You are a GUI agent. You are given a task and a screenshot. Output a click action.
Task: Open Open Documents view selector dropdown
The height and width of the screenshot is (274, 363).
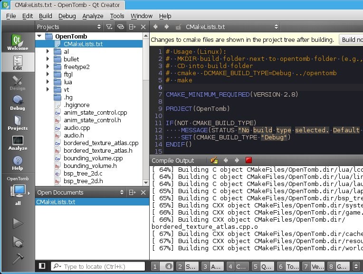pyautogui.click(x=80, y=192)
